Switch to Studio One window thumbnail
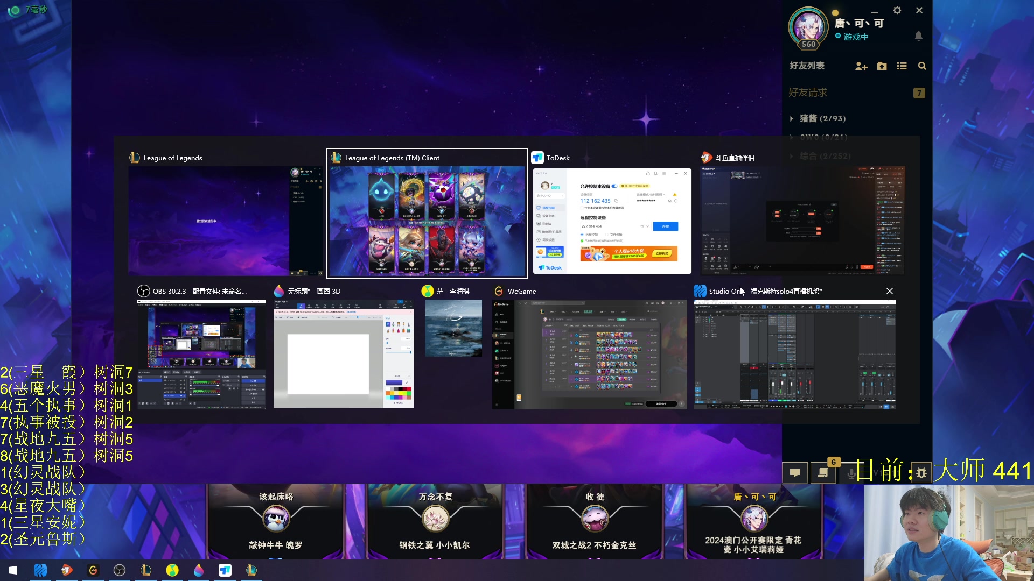Viewport: 1034px width, 581px height. 795,355
